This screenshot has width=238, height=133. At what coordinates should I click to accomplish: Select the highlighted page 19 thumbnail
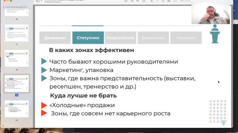point(16,83)
